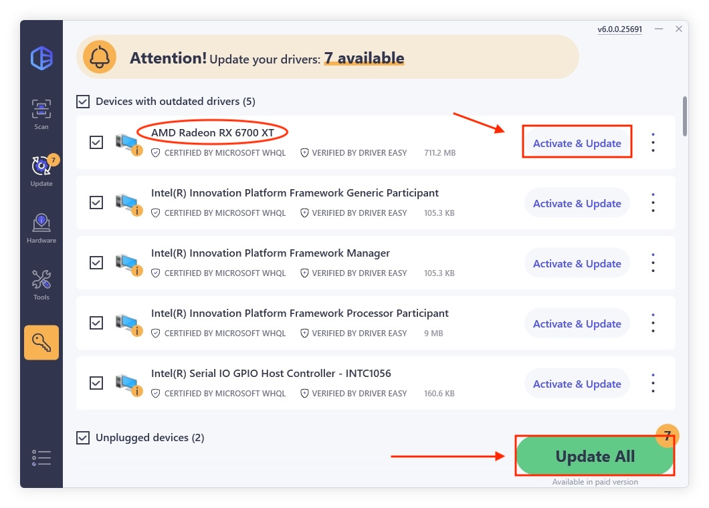This screenshot has height=508, width=709.
Task: Open the version v6.0.0.25691 link
Action: click(x=619, y=29)
